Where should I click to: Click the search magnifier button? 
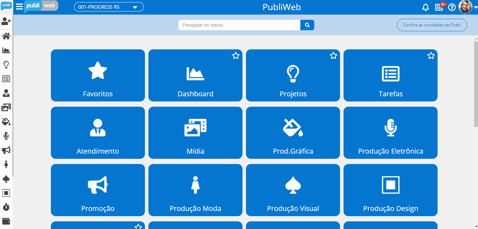pyautogui.click(x=307, y=25)
